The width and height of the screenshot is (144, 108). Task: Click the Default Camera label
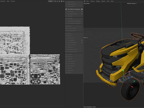click(132, 4)
